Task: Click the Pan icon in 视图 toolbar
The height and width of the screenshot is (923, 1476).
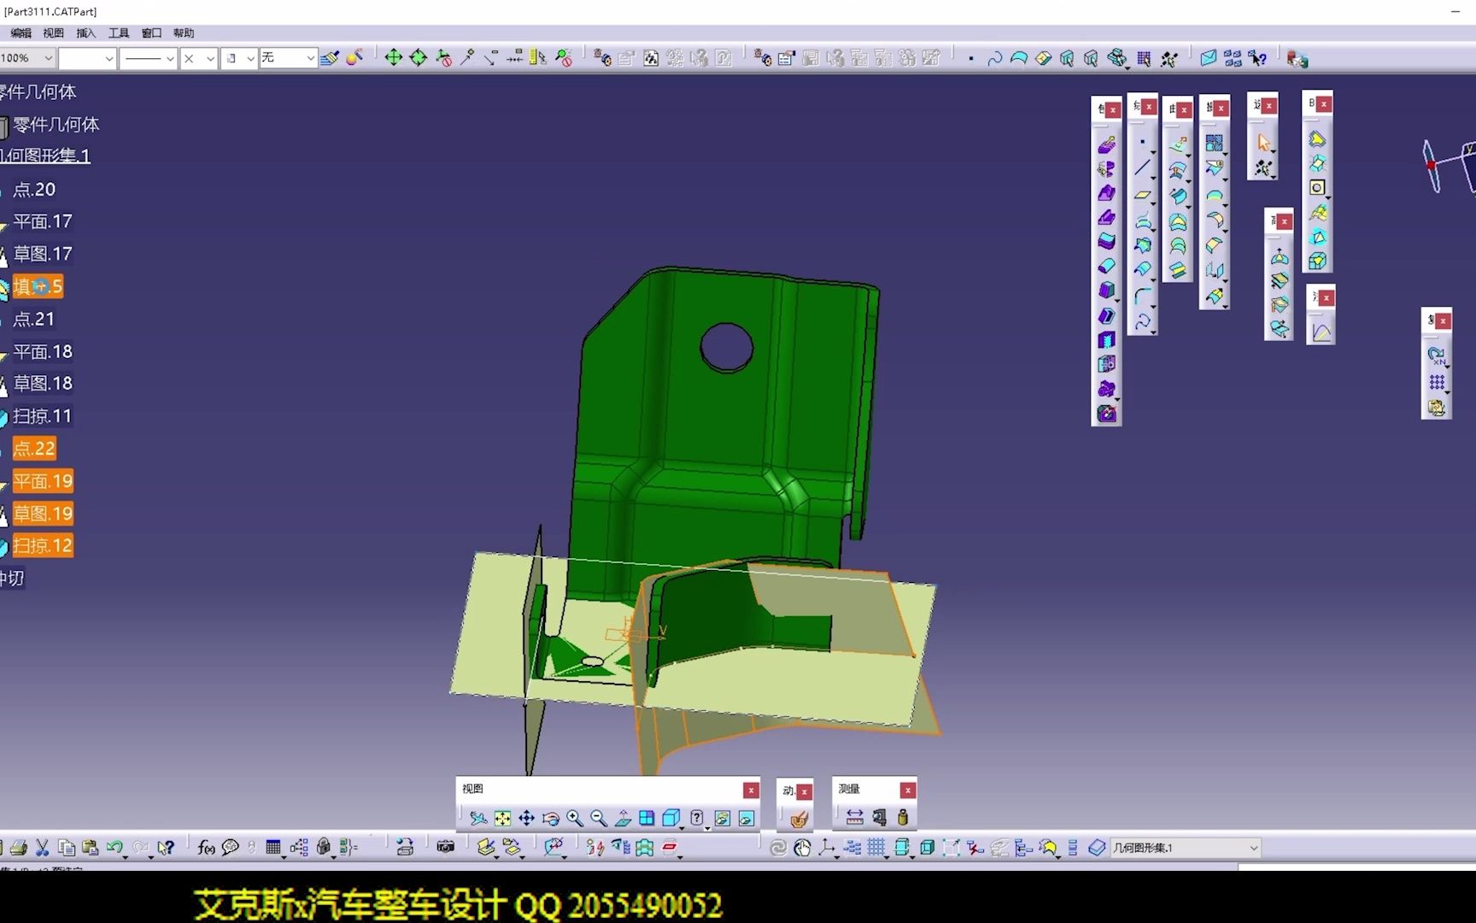Action: point(526,819)
